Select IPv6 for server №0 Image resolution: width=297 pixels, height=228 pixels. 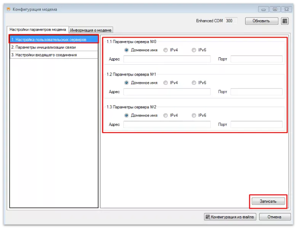tap(194, 50)
